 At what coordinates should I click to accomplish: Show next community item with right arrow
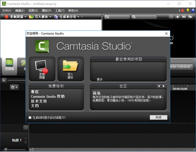tap(164, 86)
